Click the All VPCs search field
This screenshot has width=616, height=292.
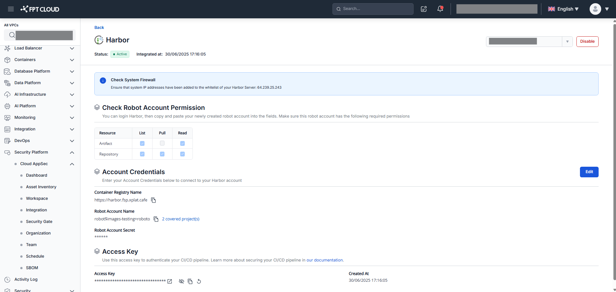coord(40,35)
